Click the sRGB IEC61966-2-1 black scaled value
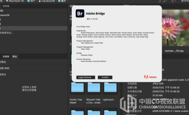Screen dimensions: 189x115 [170, 111]
